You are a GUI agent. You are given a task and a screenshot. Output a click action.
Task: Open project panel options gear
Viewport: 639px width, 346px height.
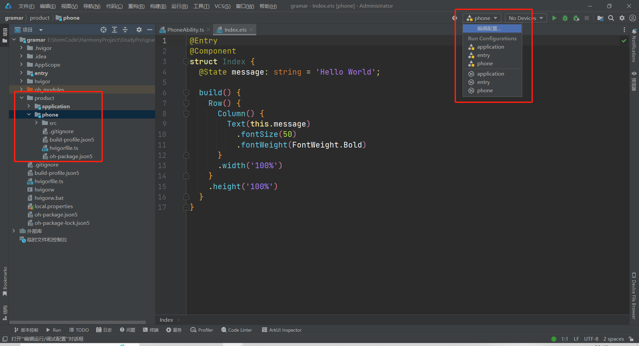(x=139, y=30)
